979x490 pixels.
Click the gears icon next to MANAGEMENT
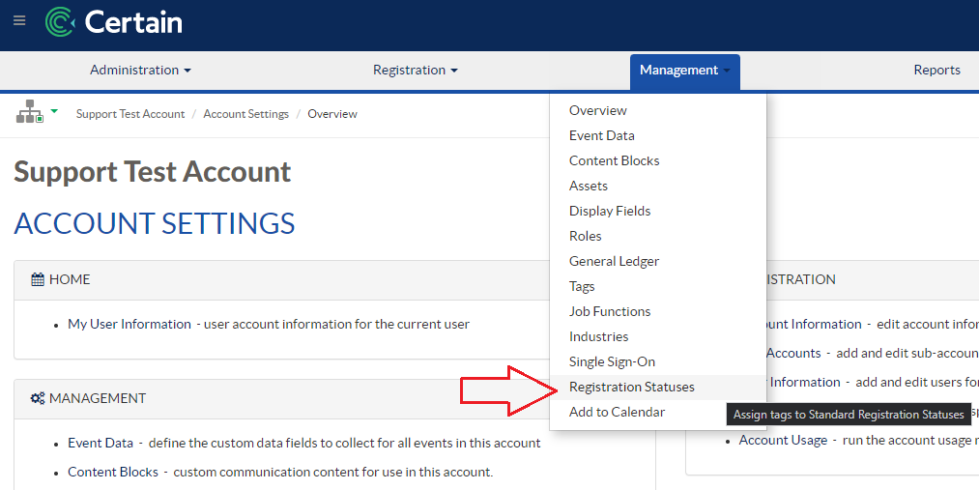tap(38, 398)
